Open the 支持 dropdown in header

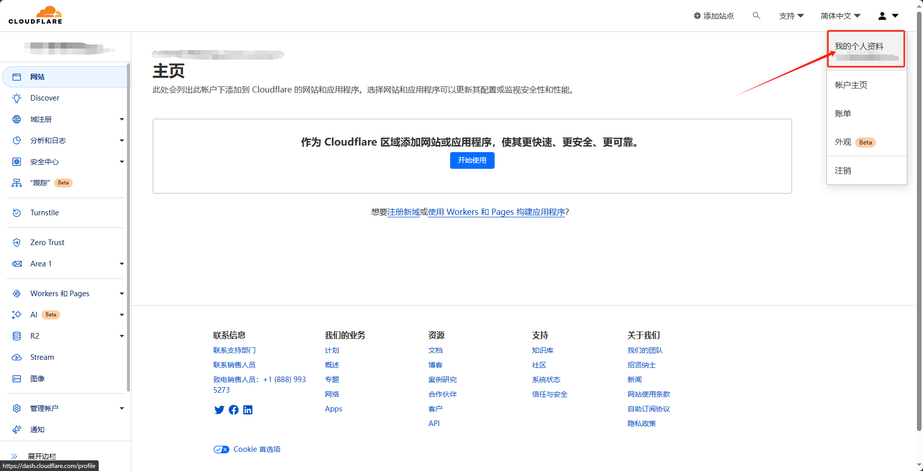[791, 16]
